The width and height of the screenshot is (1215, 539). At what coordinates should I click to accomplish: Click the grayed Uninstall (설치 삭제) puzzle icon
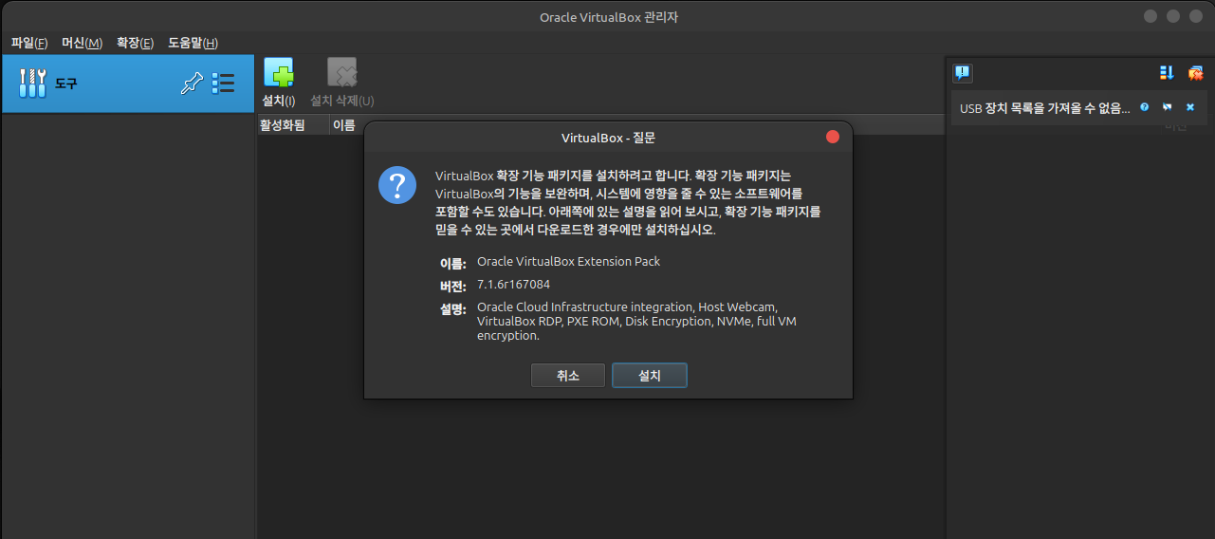point(342,73)
